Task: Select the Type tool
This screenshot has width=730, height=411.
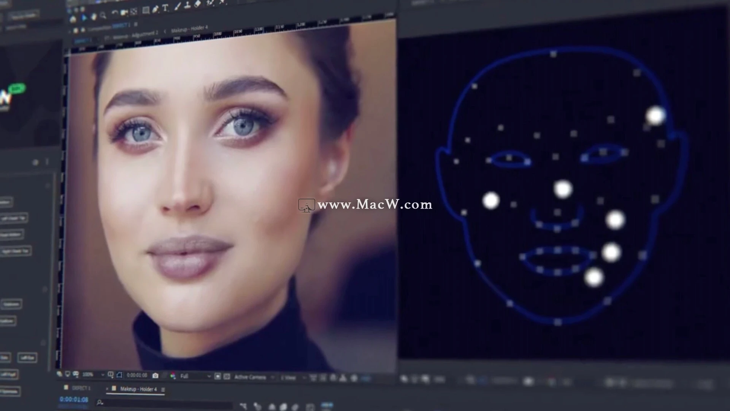Action: pos(166,8)
